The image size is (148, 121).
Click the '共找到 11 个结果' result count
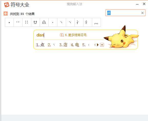22,14
